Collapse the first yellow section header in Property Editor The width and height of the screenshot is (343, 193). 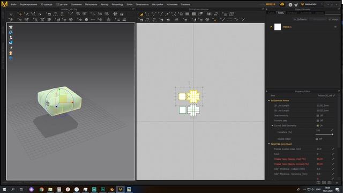click(269, 101)
